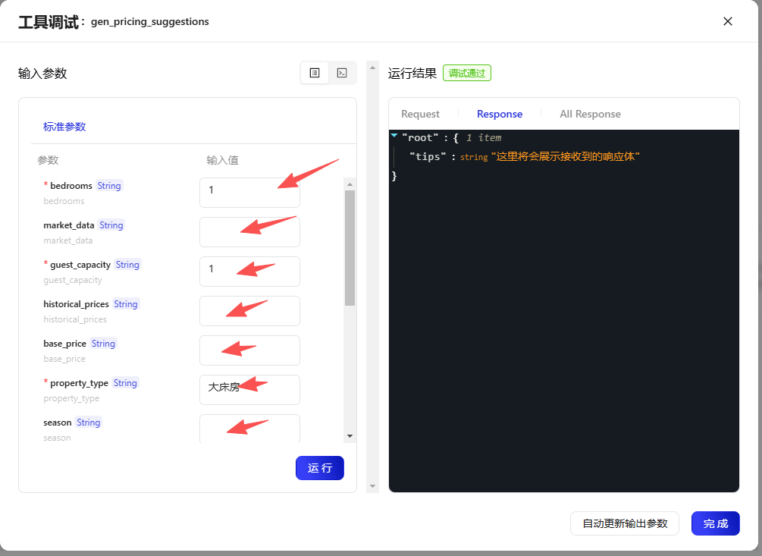Screen dimensions: 762x556
Task: Focus the market_data input field
Action: (x=249, y=232)
